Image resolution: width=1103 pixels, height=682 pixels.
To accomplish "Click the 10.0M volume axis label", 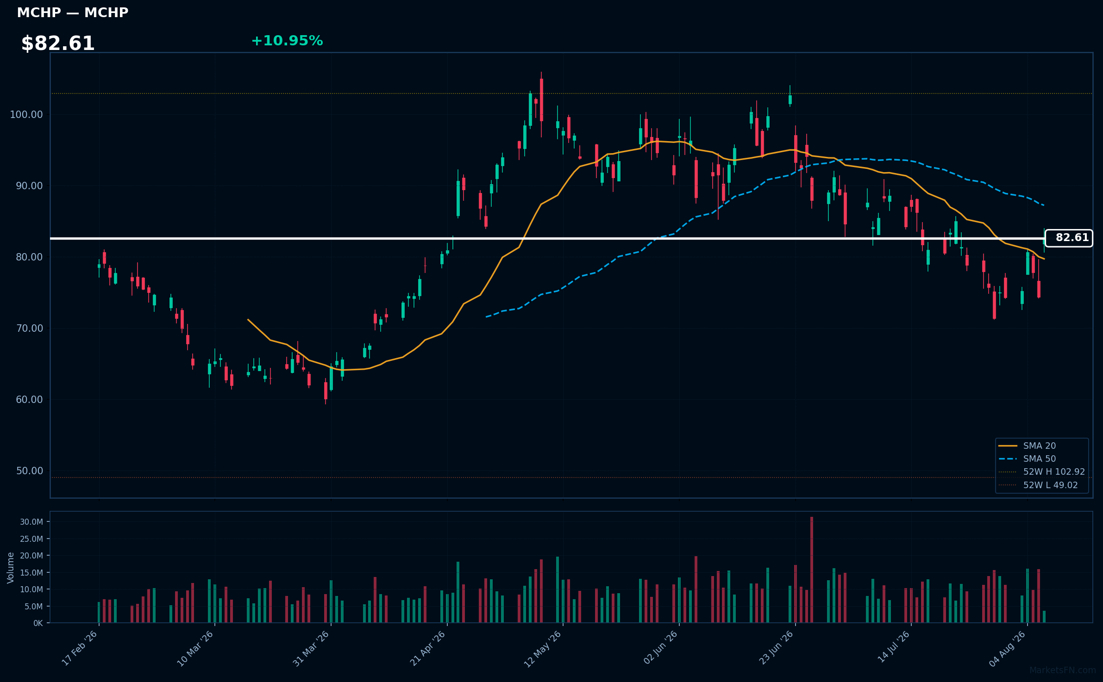I will tap(31, 589).
